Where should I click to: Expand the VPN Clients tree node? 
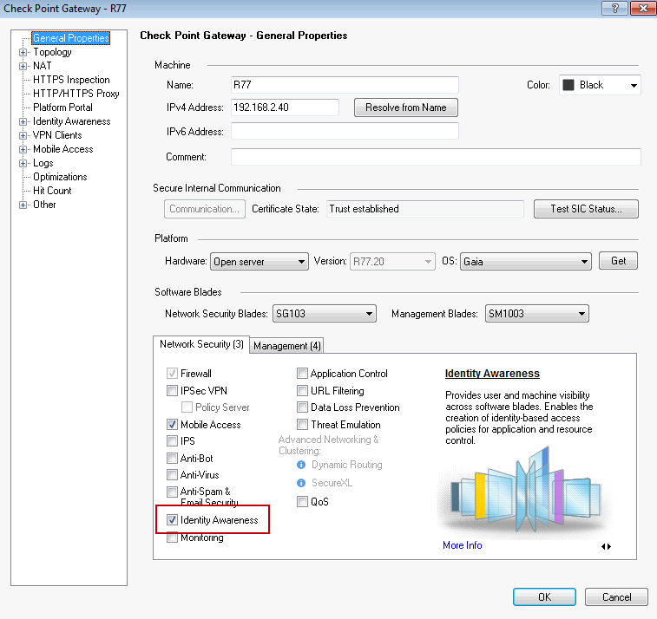23,135
